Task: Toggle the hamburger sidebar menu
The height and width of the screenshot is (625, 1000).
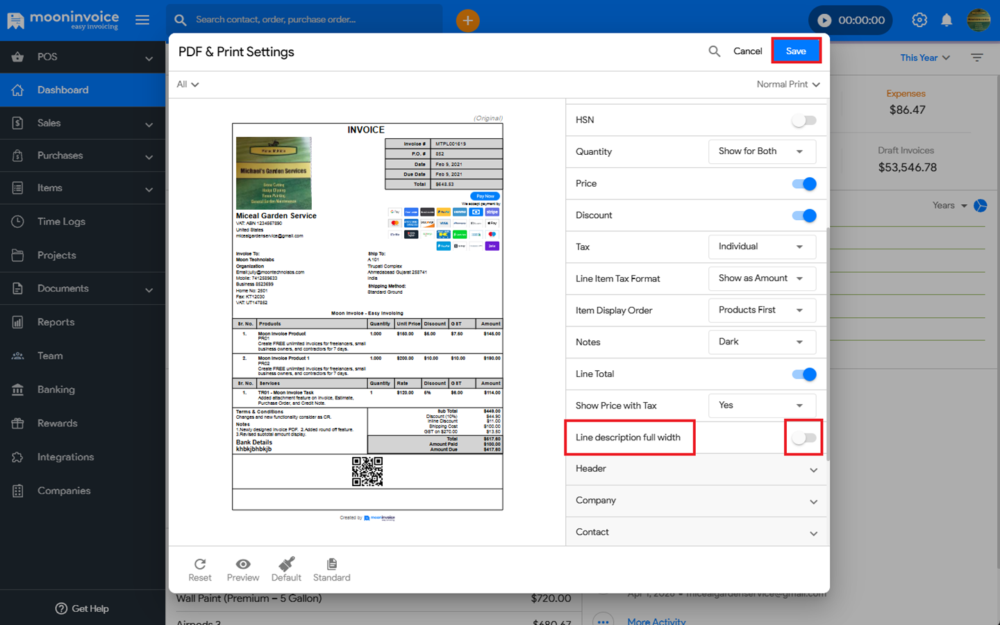Action: 142,20
